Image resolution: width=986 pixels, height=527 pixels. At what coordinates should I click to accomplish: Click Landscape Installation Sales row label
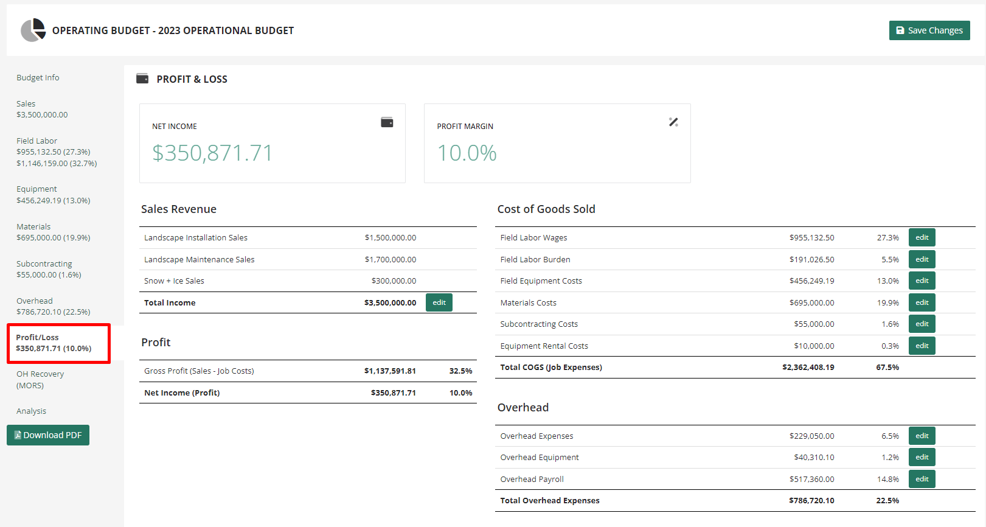click(196, 237)
